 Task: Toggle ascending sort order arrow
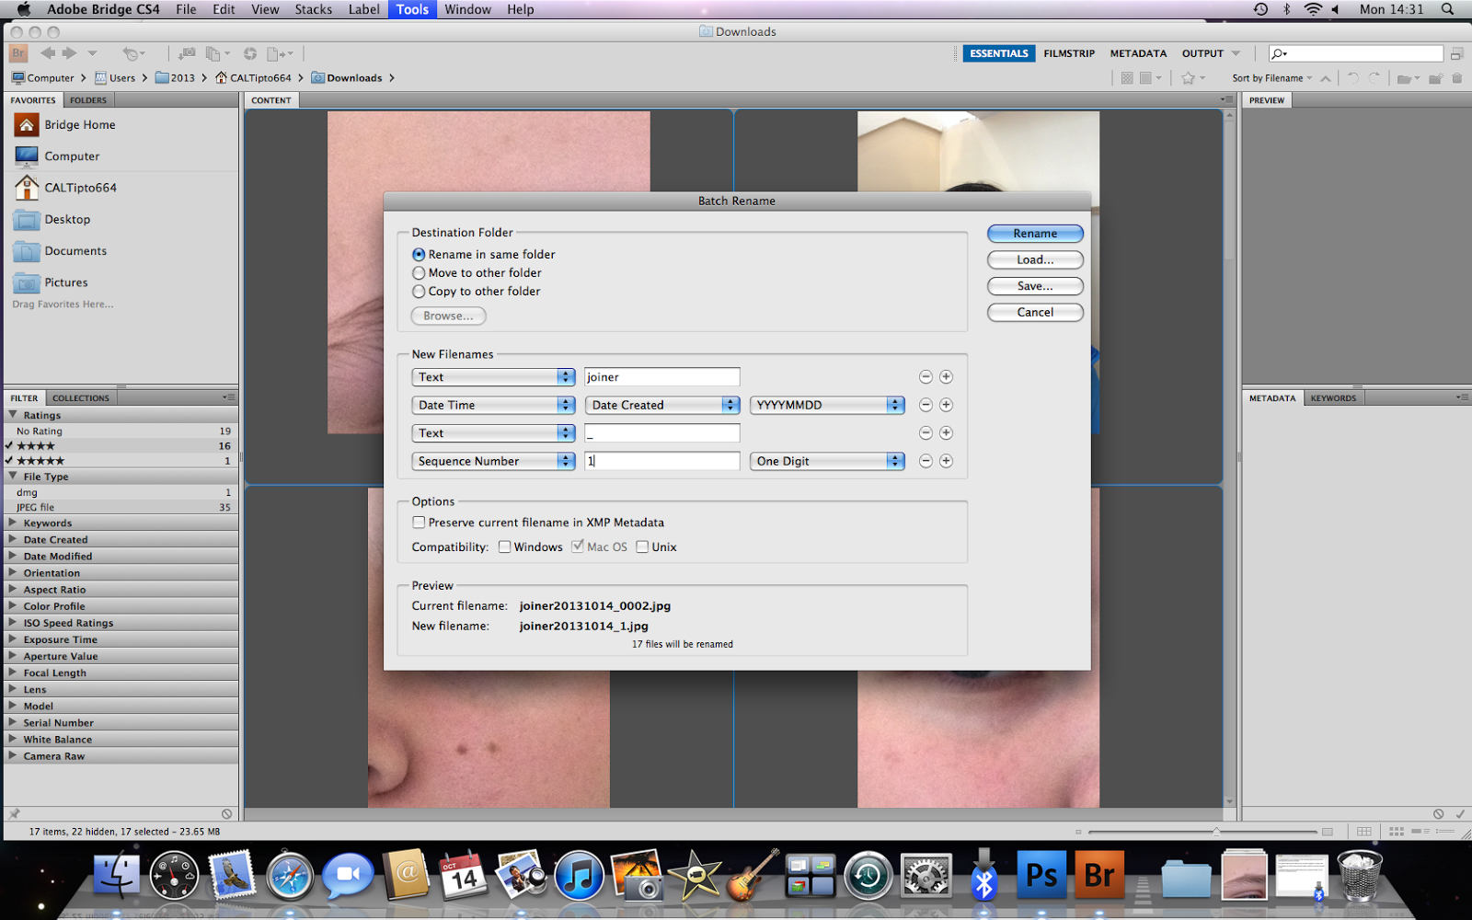[x=1325, y=78]
